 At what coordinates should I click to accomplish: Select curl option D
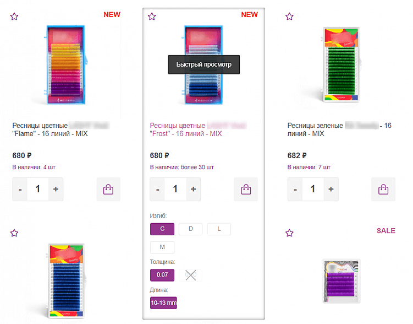[x=190, y=229]
